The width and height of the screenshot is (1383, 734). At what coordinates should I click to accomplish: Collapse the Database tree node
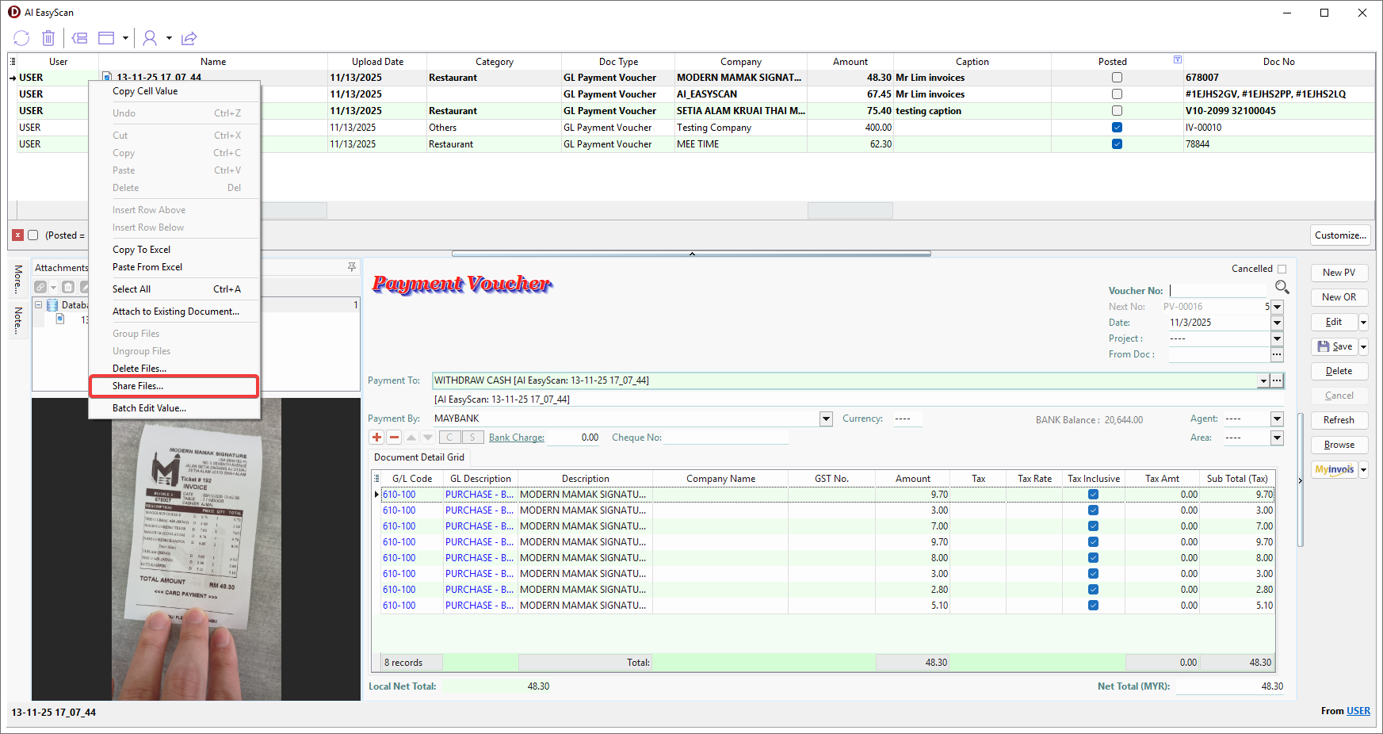click(38, 305)
